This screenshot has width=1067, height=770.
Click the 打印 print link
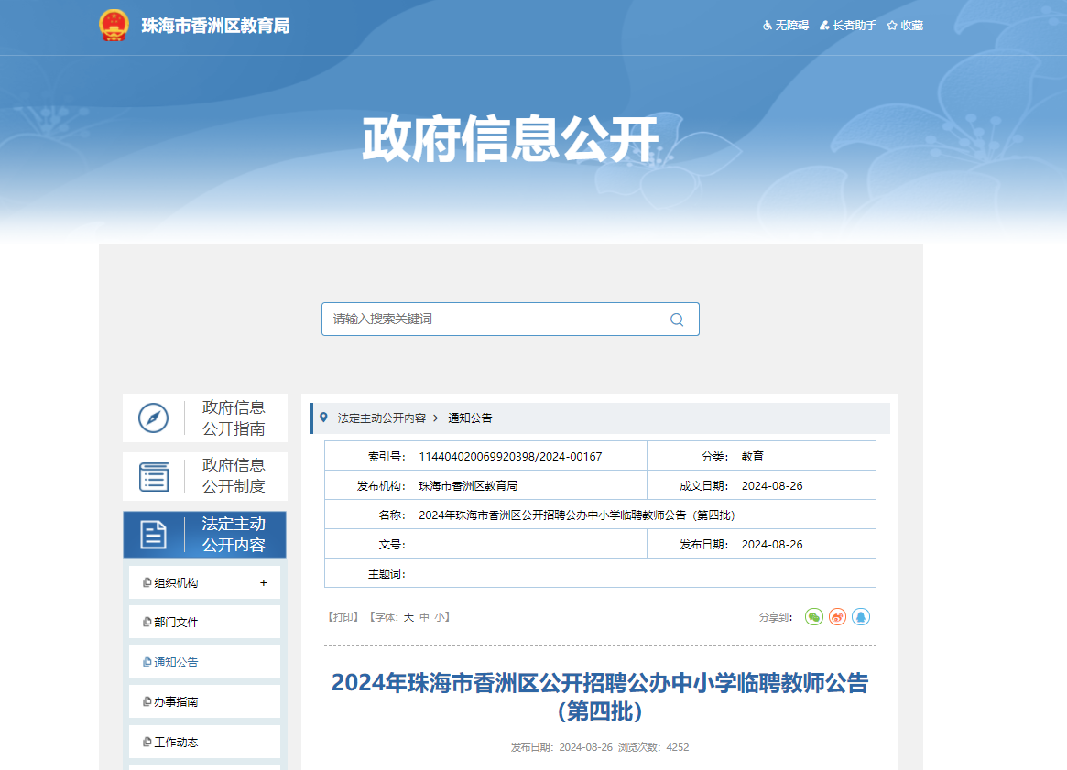tap(343, 617)
